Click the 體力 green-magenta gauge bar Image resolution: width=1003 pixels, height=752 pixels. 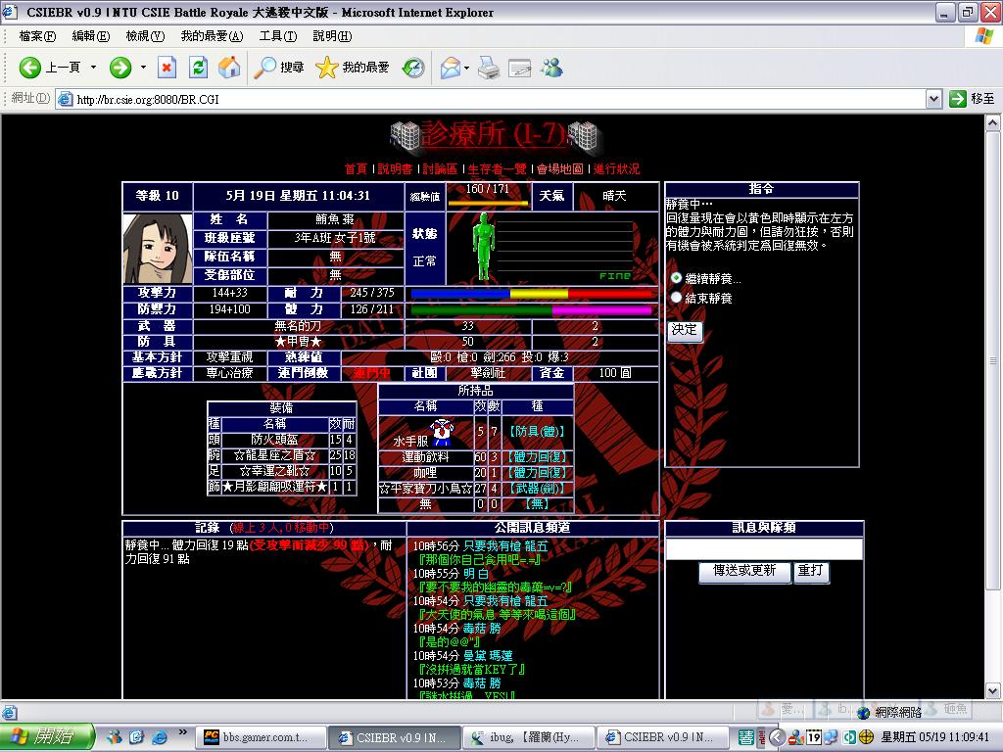531,310
